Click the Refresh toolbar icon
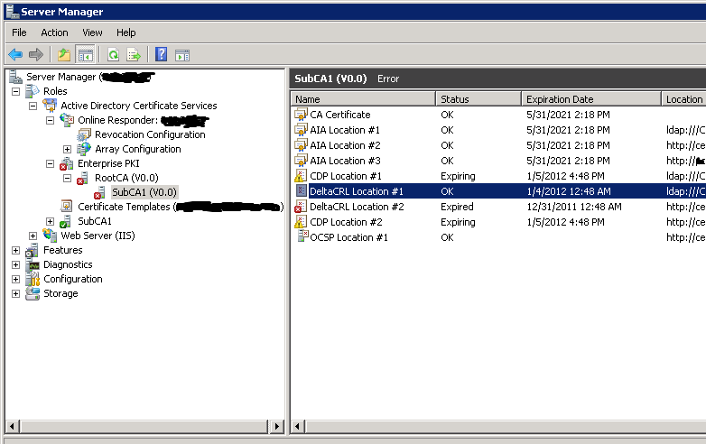The height and width of the screenshot is (444, 706). [113, 55]
